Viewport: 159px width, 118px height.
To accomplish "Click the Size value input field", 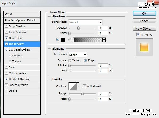I will (x=103, y=71).
